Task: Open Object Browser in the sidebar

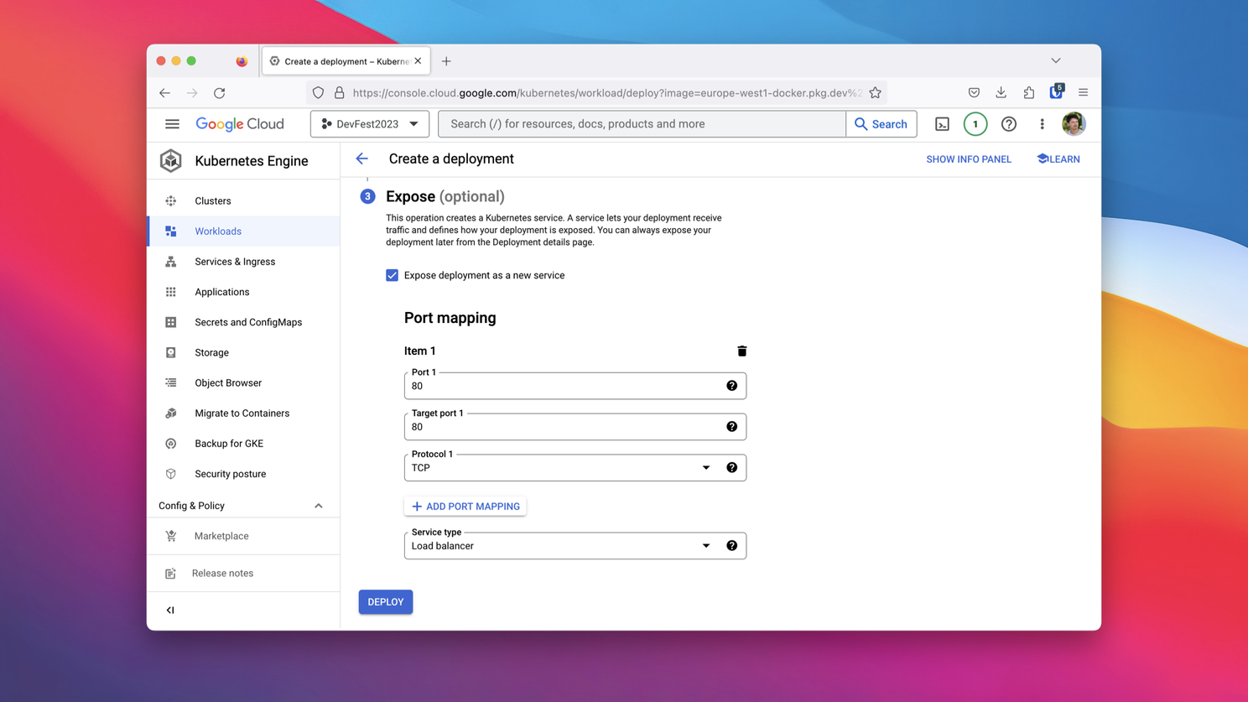Action: click(243, 382)
